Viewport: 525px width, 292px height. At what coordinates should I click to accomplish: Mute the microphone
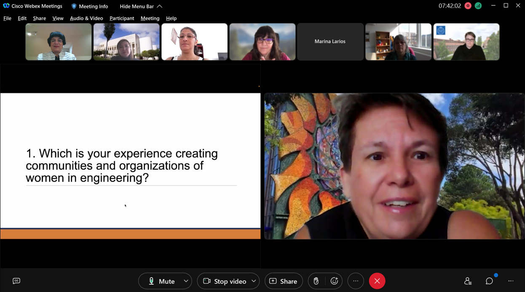[x=161, y=281]
